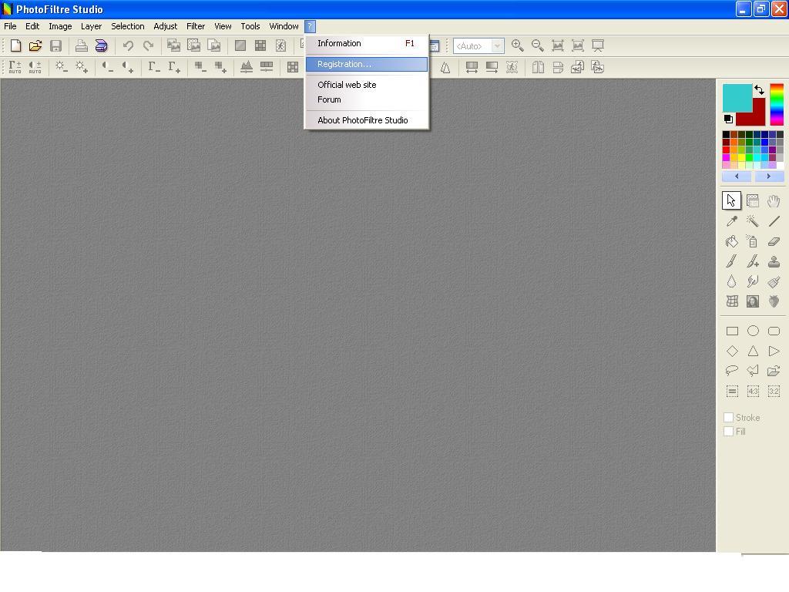Screen dimensions: 789x592
Task: Enable the Stroke checkbox
Action: (728, 417)
